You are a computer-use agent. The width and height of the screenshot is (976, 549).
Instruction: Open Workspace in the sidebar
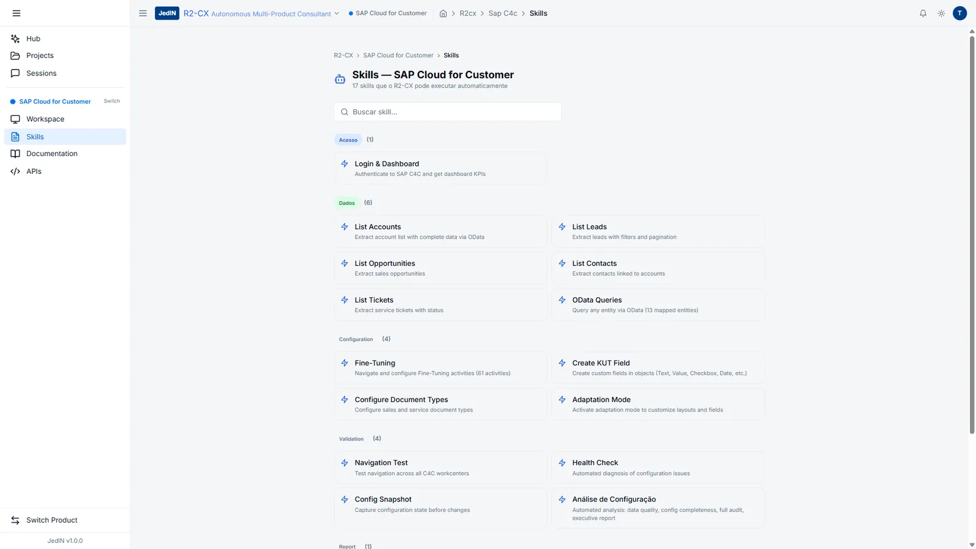click(65, 119)
